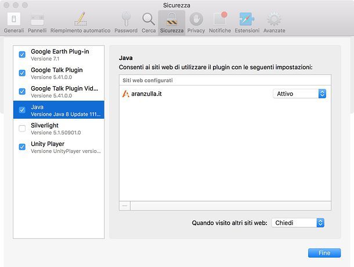Open the Generali preferences icon

click(x=14, y=19)
